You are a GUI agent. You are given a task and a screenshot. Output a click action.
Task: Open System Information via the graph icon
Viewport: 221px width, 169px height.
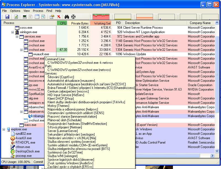pos(25,17)
